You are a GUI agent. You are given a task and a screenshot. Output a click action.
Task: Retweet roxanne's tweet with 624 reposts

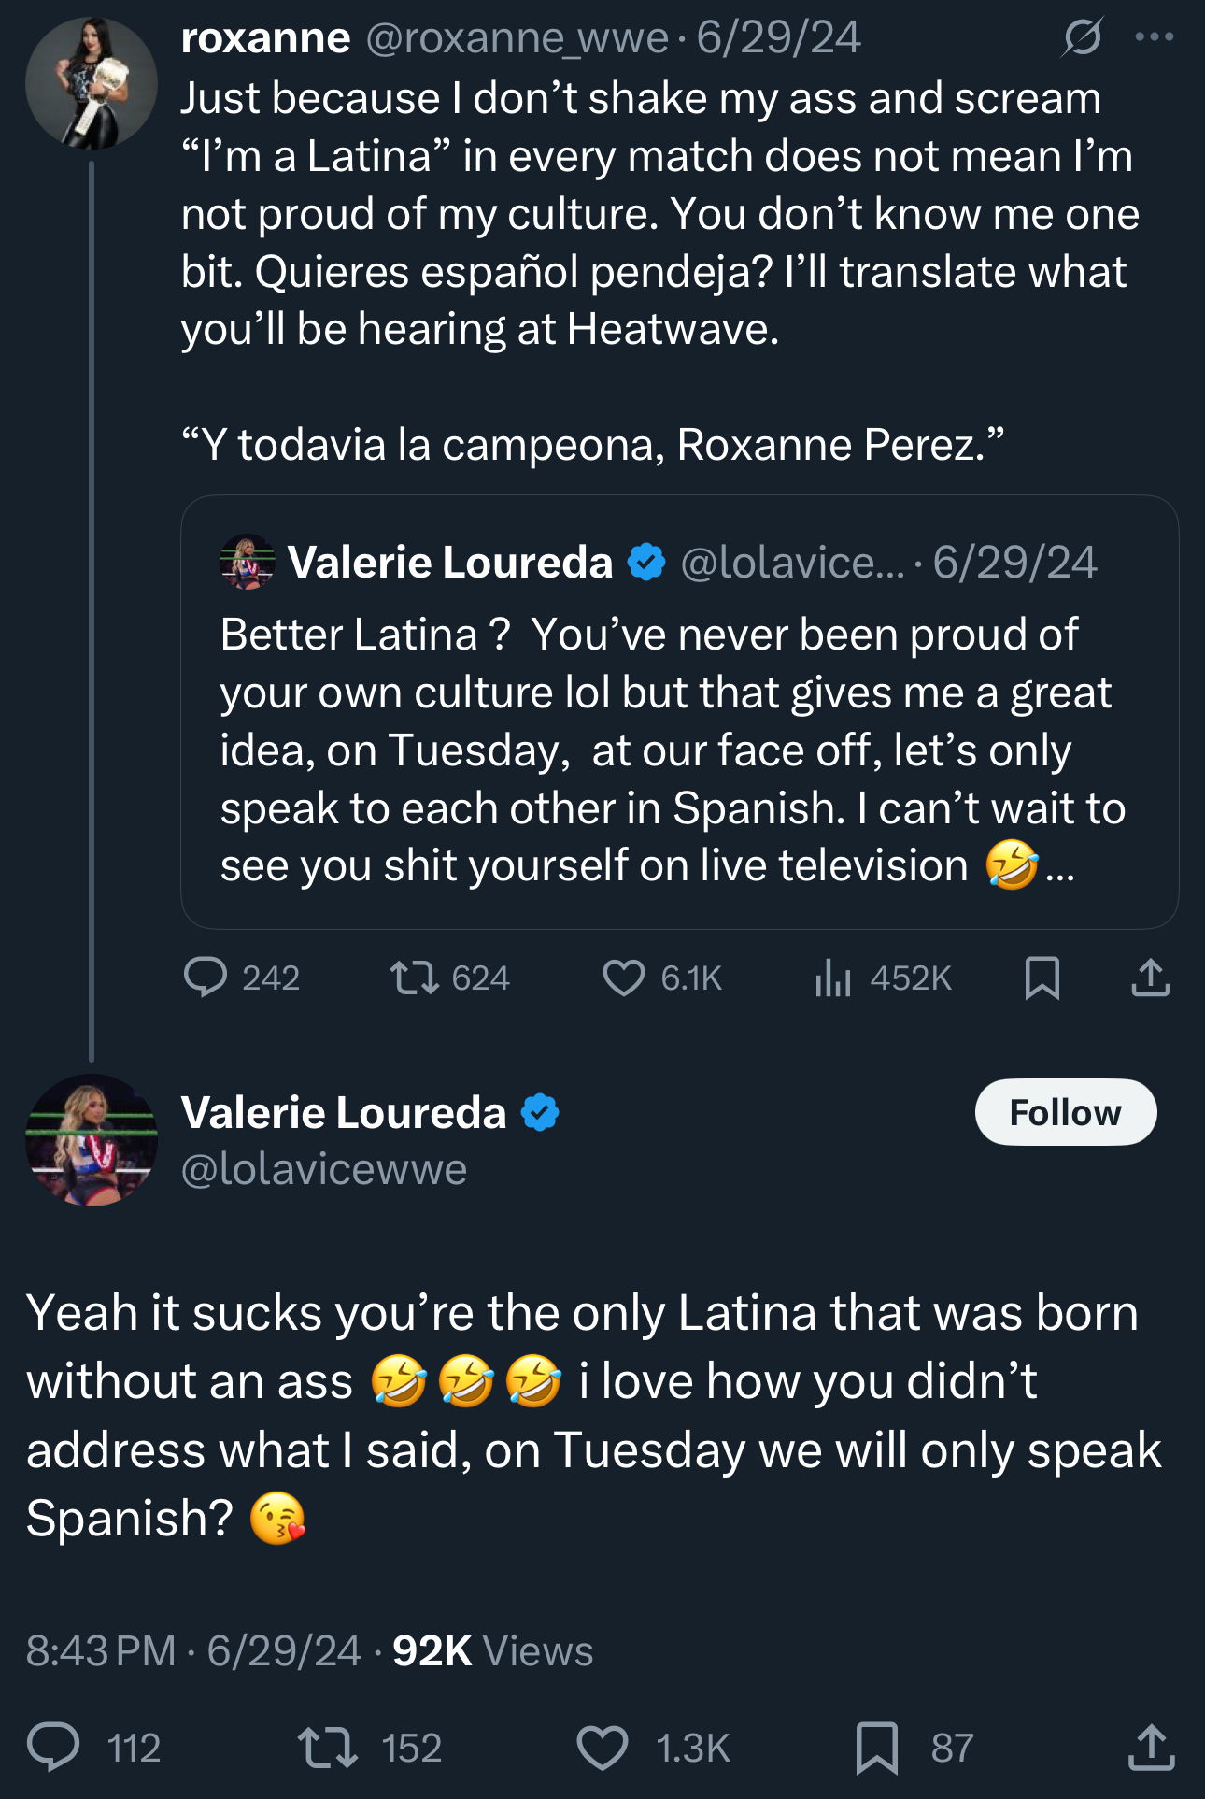click(x=414, y=978)
